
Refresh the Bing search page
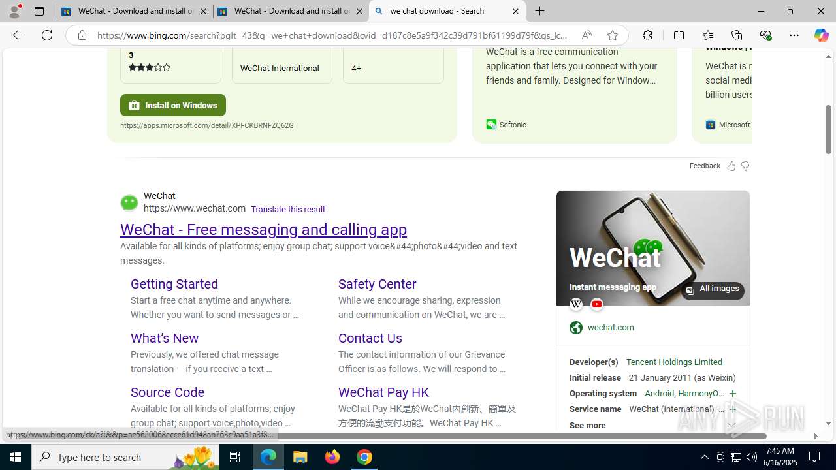[47, 35]
